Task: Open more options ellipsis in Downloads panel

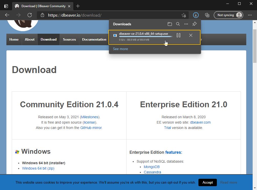Action: click(186, 24)
